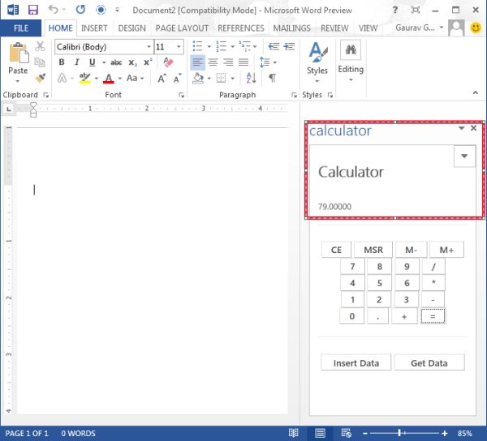Expand the Borders dropdown arrow
Screen dimensions: 487x441
(233, 78)
